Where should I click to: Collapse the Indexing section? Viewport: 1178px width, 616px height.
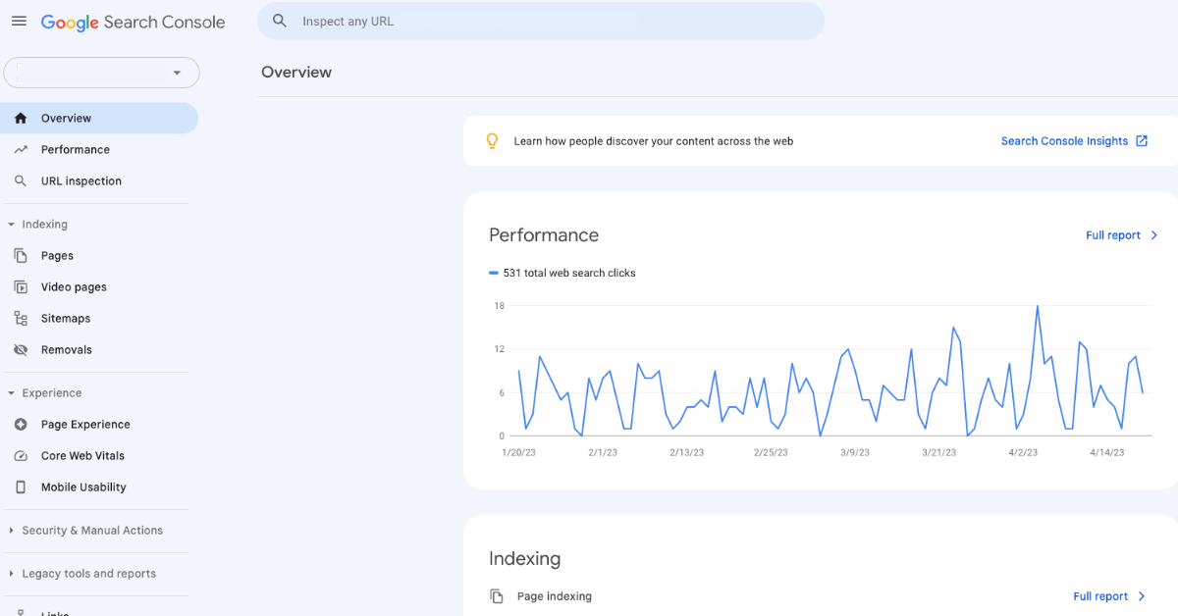(x=39, y=225)
